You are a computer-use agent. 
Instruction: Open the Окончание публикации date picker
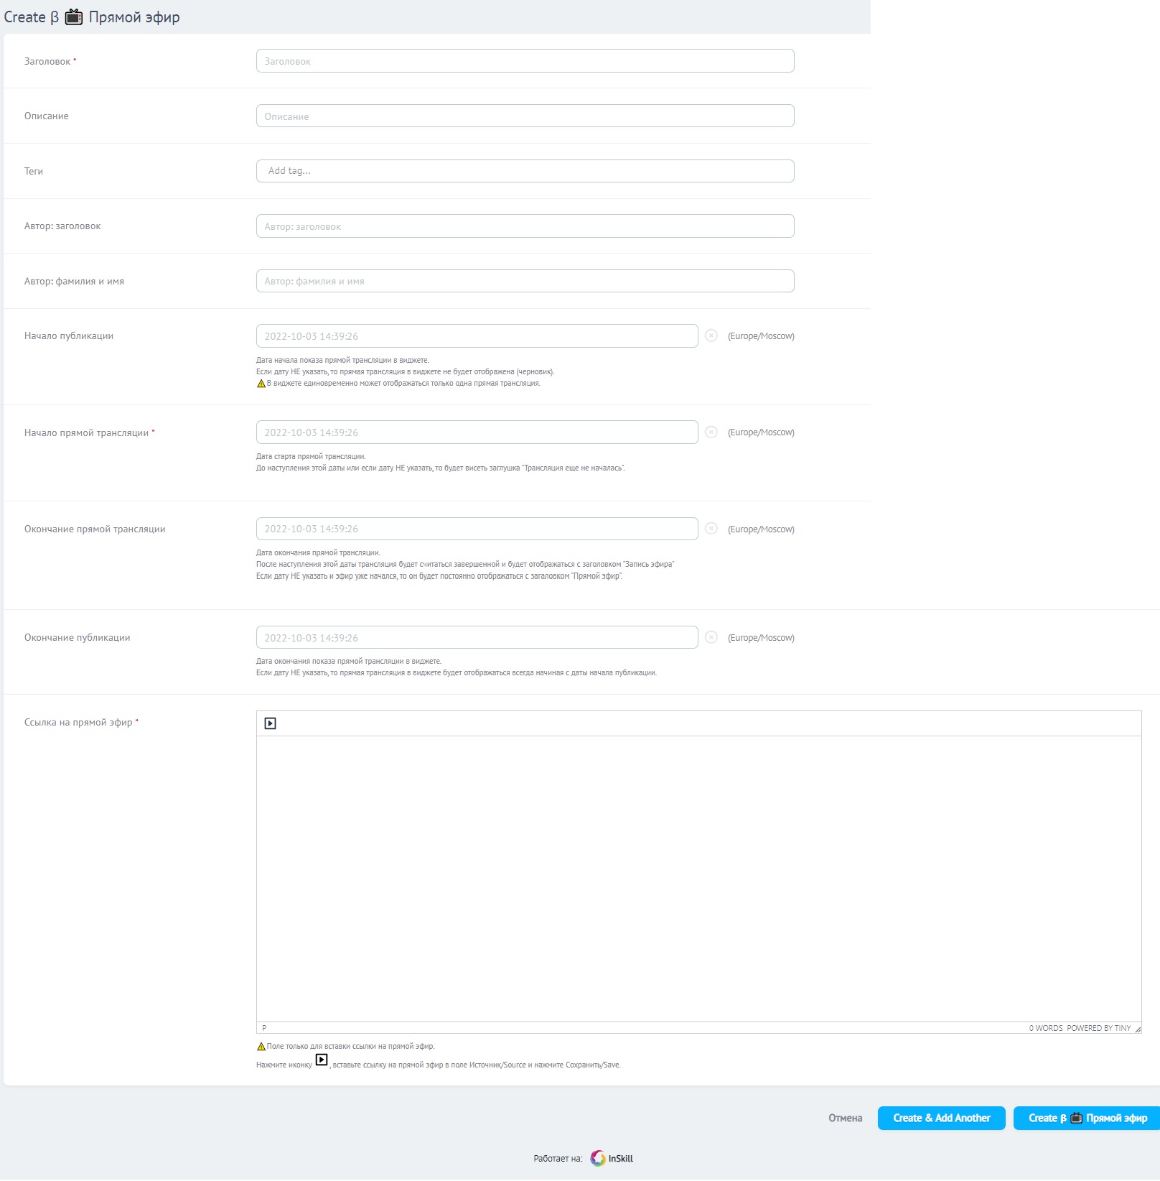pyautogui.click(x=477, y=638)
